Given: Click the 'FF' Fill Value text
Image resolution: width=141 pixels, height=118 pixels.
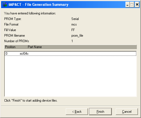Looking at the screenshot, I should point(73,30).
